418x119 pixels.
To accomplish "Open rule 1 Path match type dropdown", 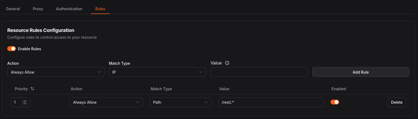I will pyautogui.click(x=180, y=102).
